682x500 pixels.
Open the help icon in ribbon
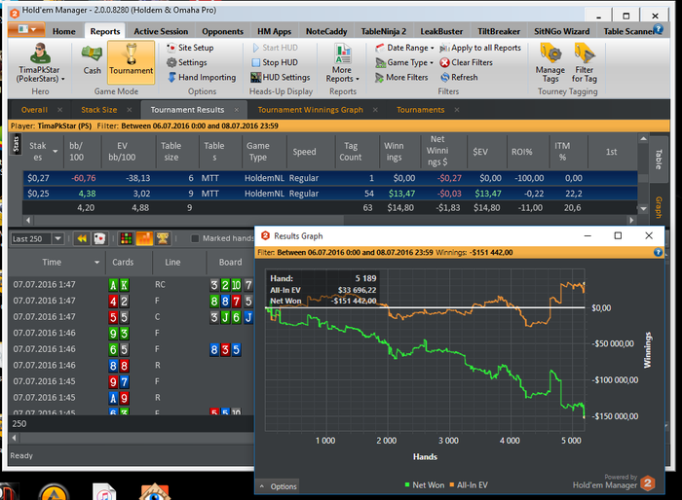click(x=659, y=29)
